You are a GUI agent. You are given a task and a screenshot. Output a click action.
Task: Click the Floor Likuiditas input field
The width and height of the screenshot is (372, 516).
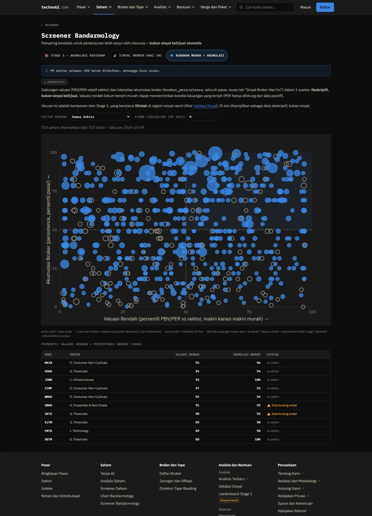coord(202,117)
